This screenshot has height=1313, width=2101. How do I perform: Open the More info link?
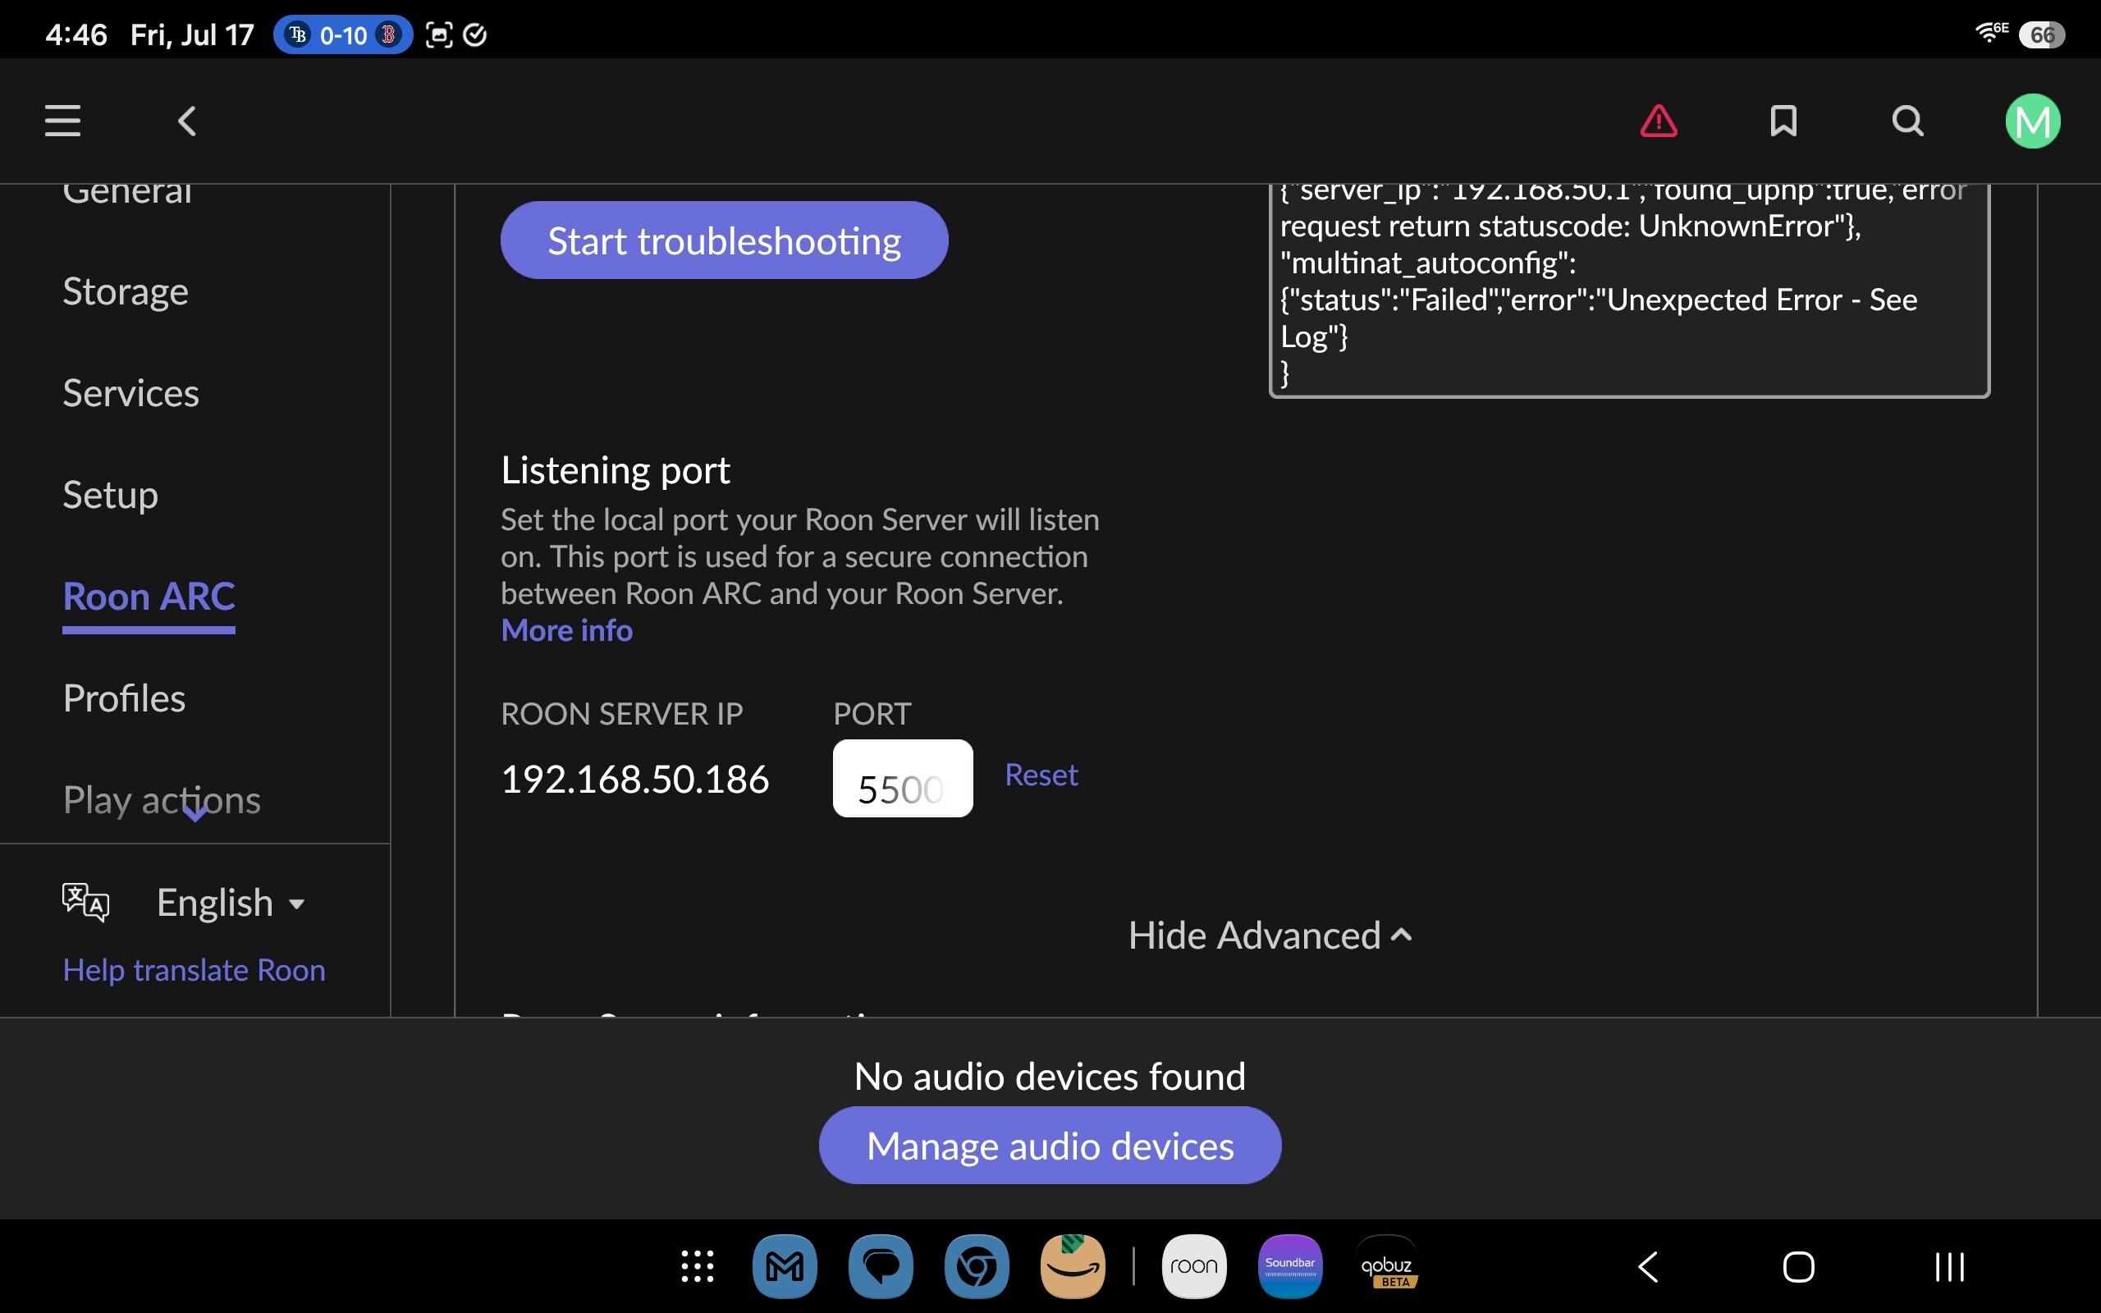tap(567, 629)
